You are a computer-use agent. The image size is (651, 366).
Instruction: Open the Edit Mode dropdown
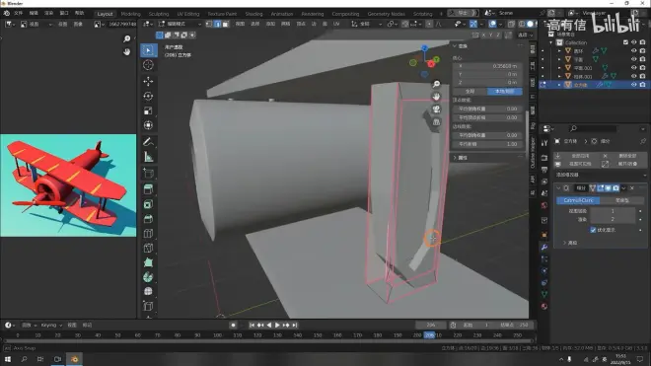(x=180, y=24)
